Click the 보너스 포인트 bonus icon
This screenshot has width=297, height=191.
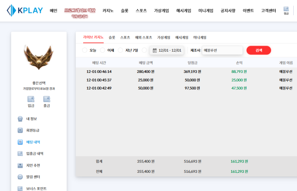(x=20, y=188)
